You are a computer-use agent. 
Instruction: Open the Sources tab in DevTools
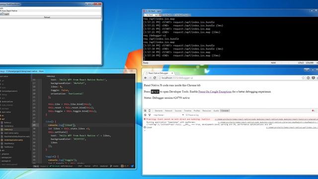[178, 110]
